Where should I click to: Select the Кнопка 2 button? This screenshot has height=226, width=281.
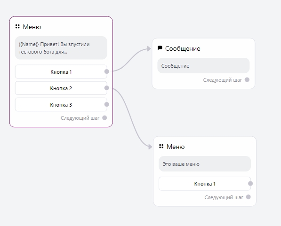pyautogui.click(x=61, y=88)
